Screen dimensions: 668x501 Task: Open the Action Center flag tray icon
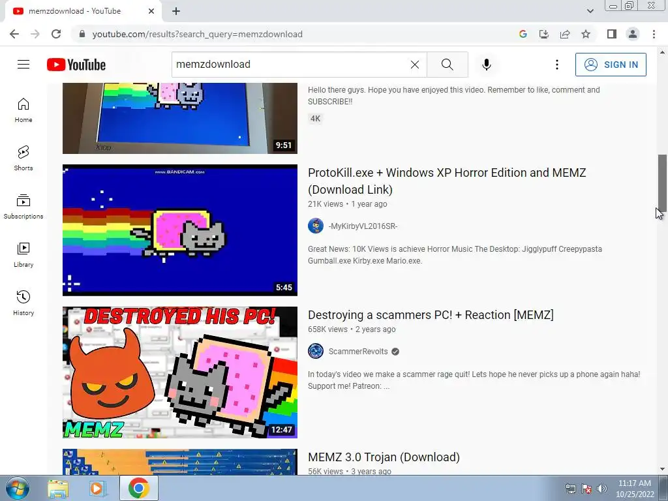(x=586, y=489)
